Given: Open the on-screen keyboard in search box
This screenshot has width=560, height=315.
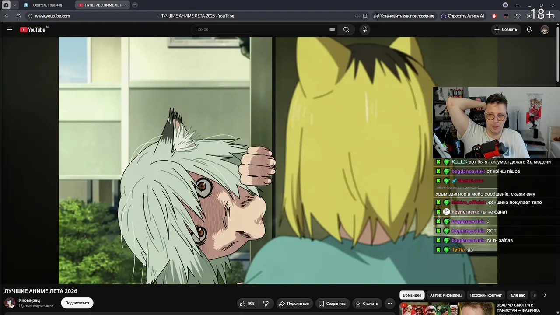Looking at the screenshot, I should click(x=332, y=29).
